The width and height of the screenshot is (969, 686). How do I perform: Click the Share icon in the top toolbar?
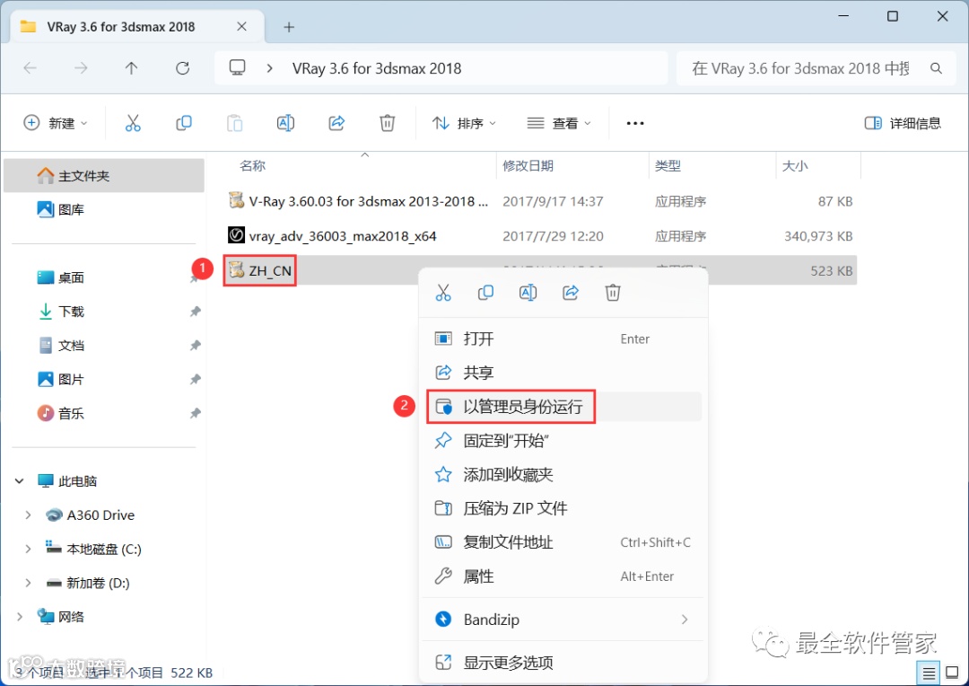[x=336, y=123]
